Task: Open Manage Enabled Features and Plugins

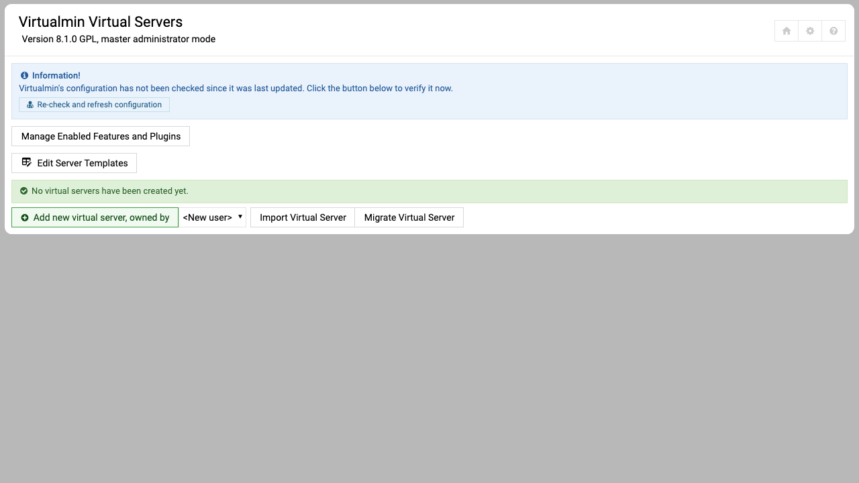Action: click(101, 136)
